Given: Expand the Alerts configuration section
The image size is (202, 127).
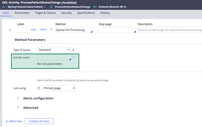Looking at the screenshot, I should click(x=18, y=98).
